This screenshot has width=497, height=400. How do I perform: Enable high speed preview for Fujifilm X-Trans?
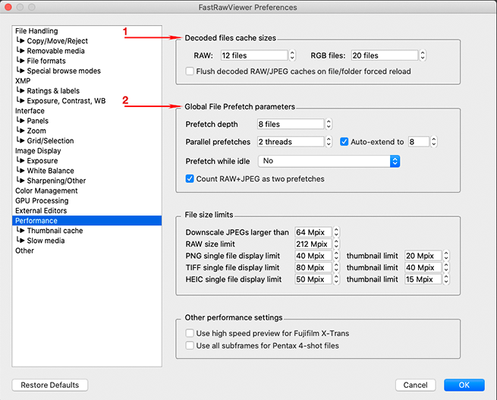coord(190,333)
